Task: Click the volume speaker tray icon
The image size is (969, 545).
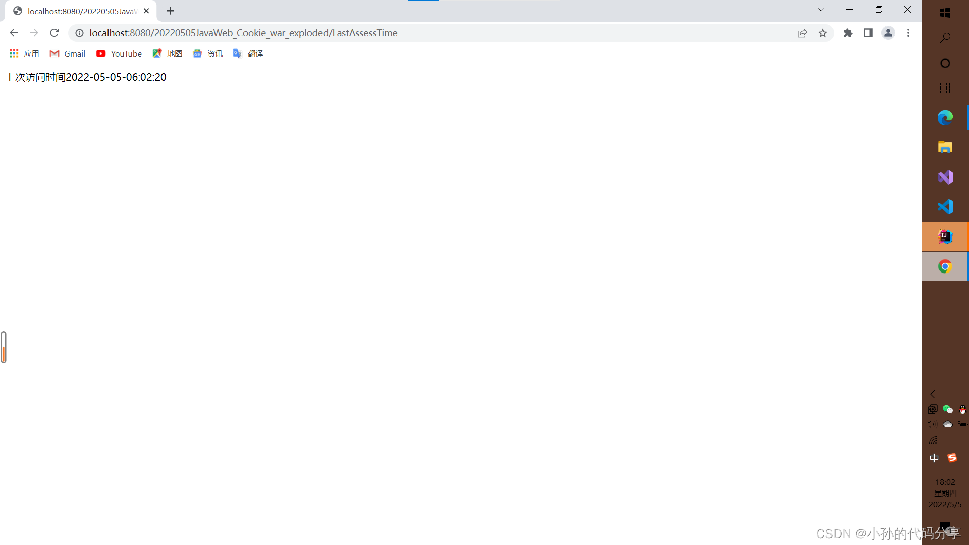Action: 932,424
